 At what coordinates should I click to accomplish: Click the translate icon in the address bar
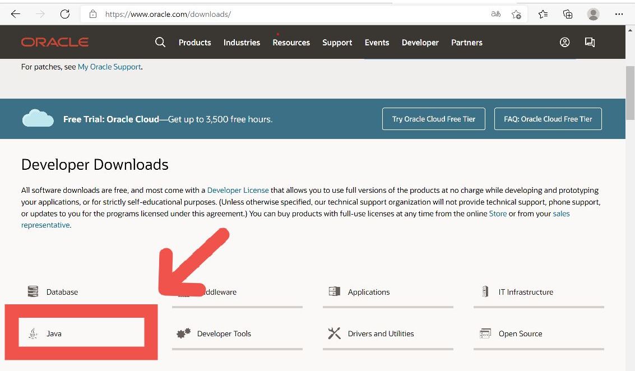[495, 14]
